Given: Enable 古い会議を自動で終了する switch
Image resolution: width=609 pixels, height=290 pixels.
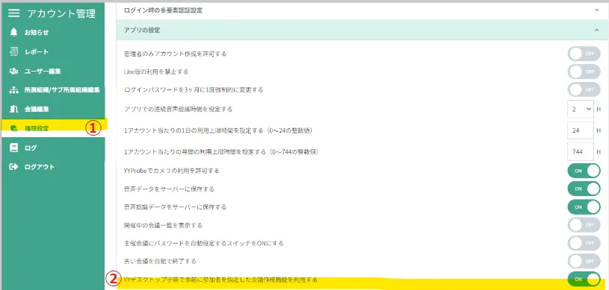Looking at the screenshot, I should coord(584,261).
